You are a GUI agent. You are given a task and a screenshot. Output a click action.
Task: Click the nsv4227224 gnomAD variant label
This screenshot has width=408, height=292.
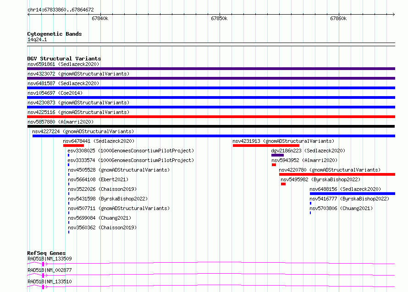click(83, 131)
